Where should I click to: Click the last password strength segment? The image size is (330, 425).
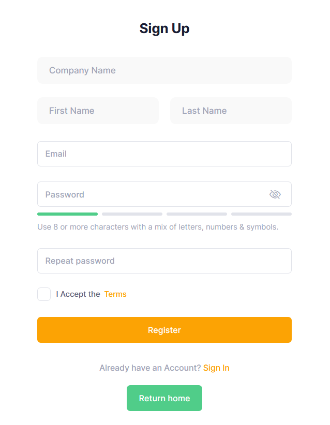[x=261, y=214]
